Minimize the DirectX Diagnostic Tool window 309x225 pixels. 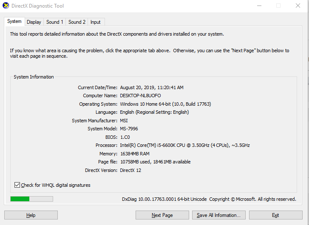(259, 6)
